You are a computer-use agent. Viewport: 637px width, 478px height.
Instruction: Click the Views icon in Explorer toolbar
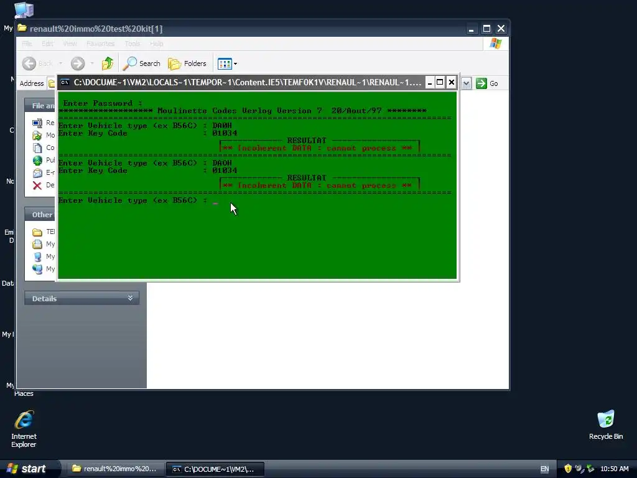[224, 63]
